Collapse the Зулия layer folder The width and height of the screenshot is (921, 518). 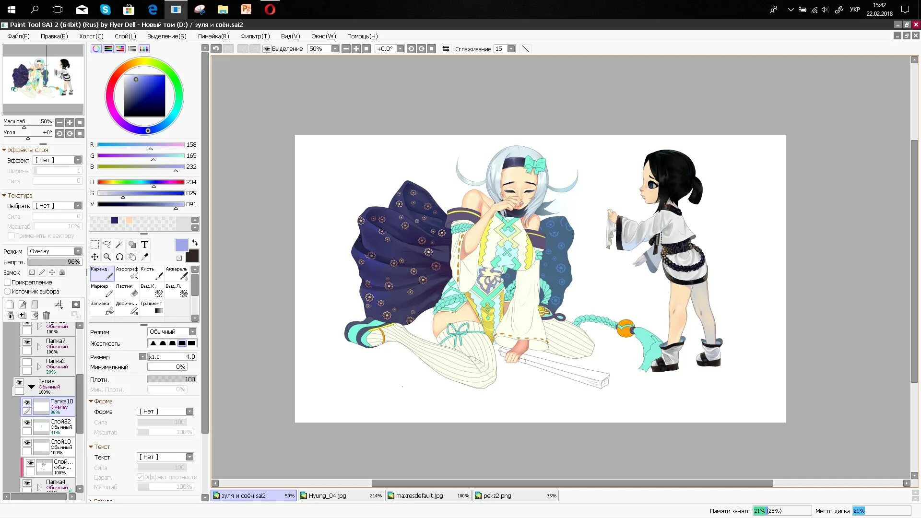pyautogui.click(x=31, y=387)
